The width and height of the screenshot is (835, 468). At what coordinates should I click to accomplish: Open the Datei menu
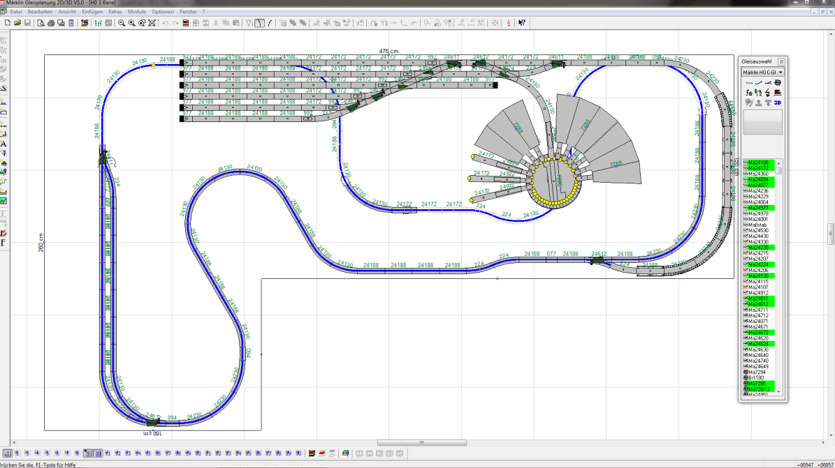tap(16, 12)
